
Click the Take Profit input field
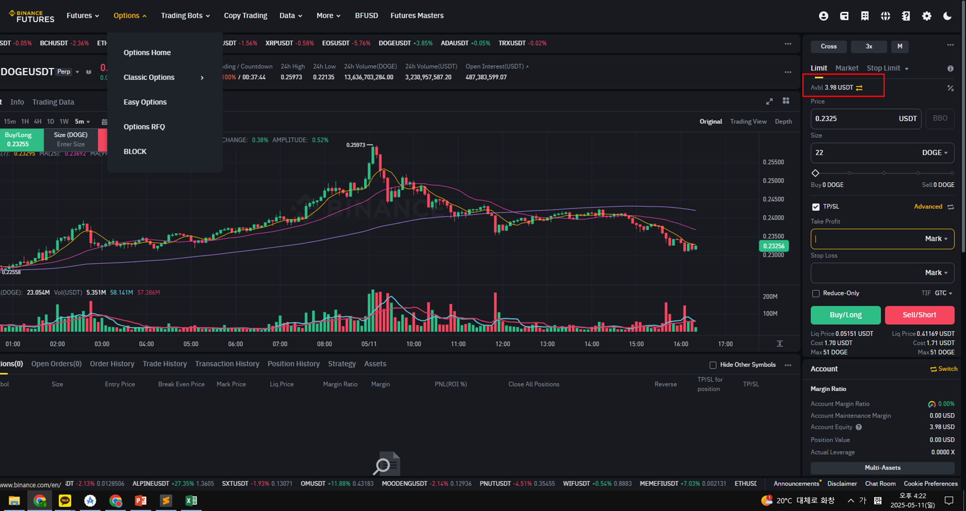pos(882,239)
